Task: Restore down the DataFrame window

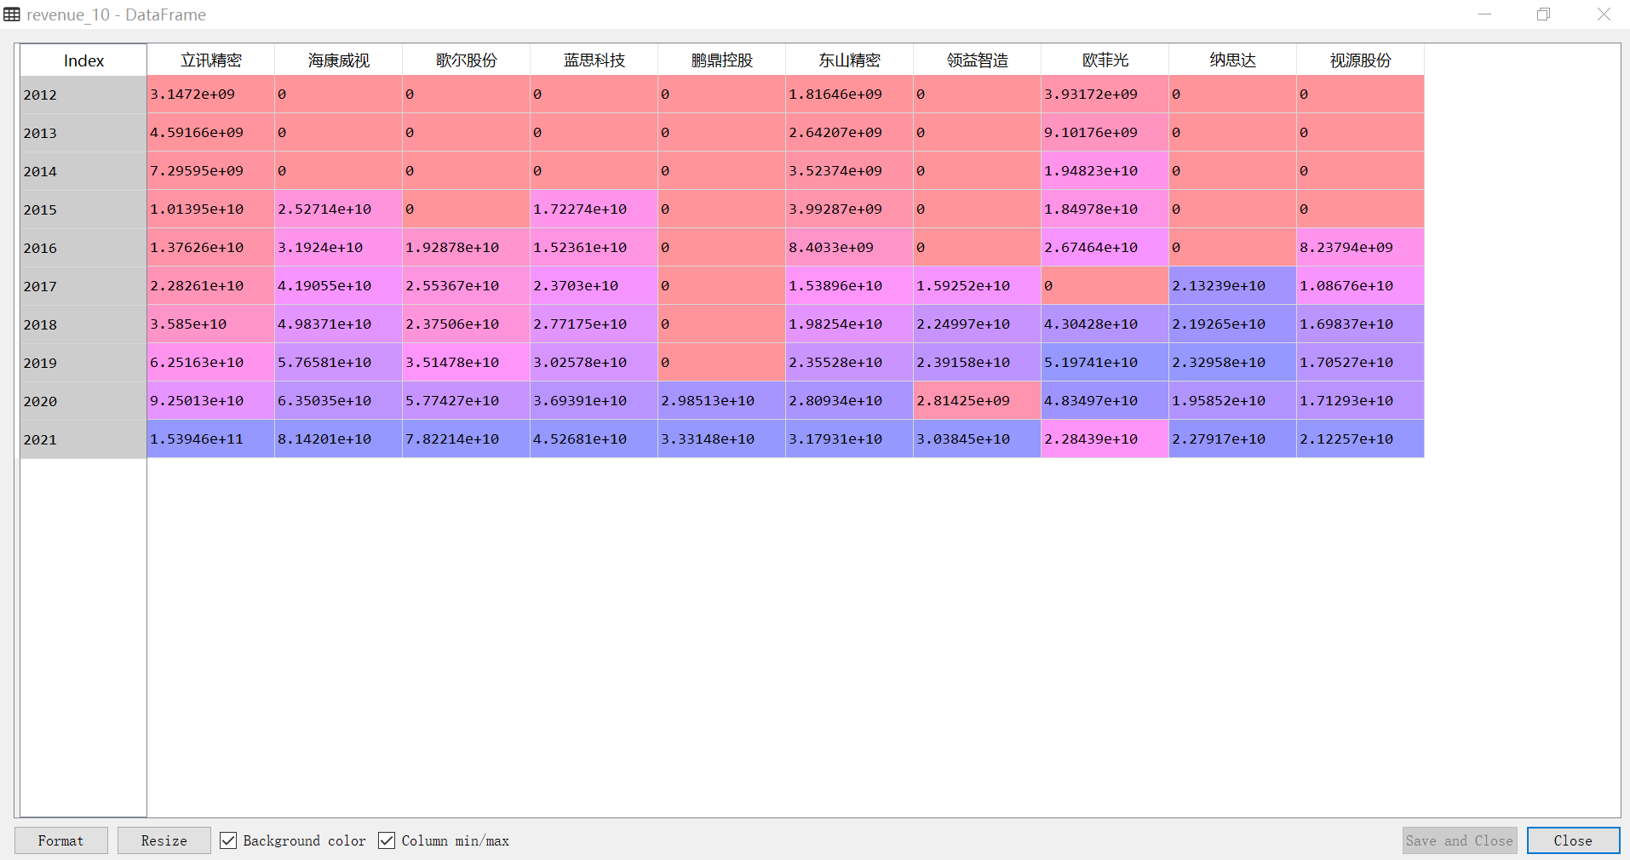Action: 1543,14
